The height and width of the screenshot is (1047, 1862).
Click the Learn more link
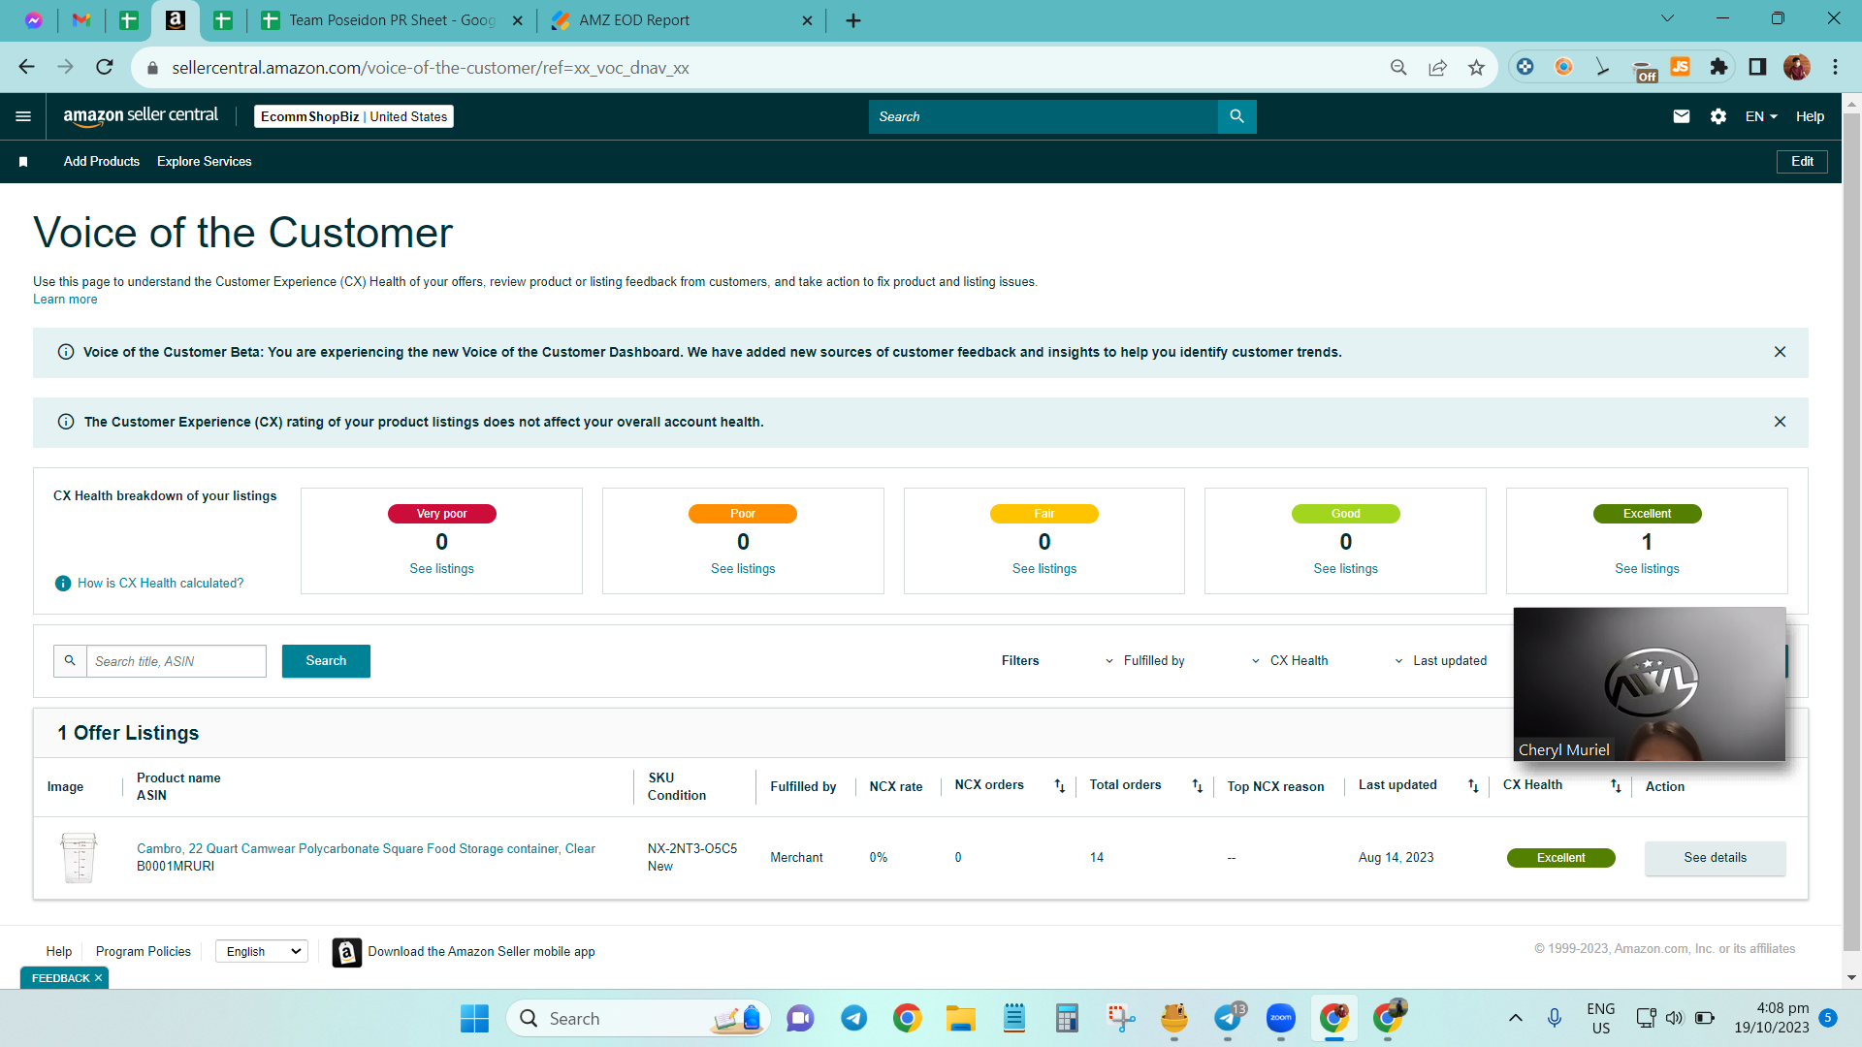65,300
